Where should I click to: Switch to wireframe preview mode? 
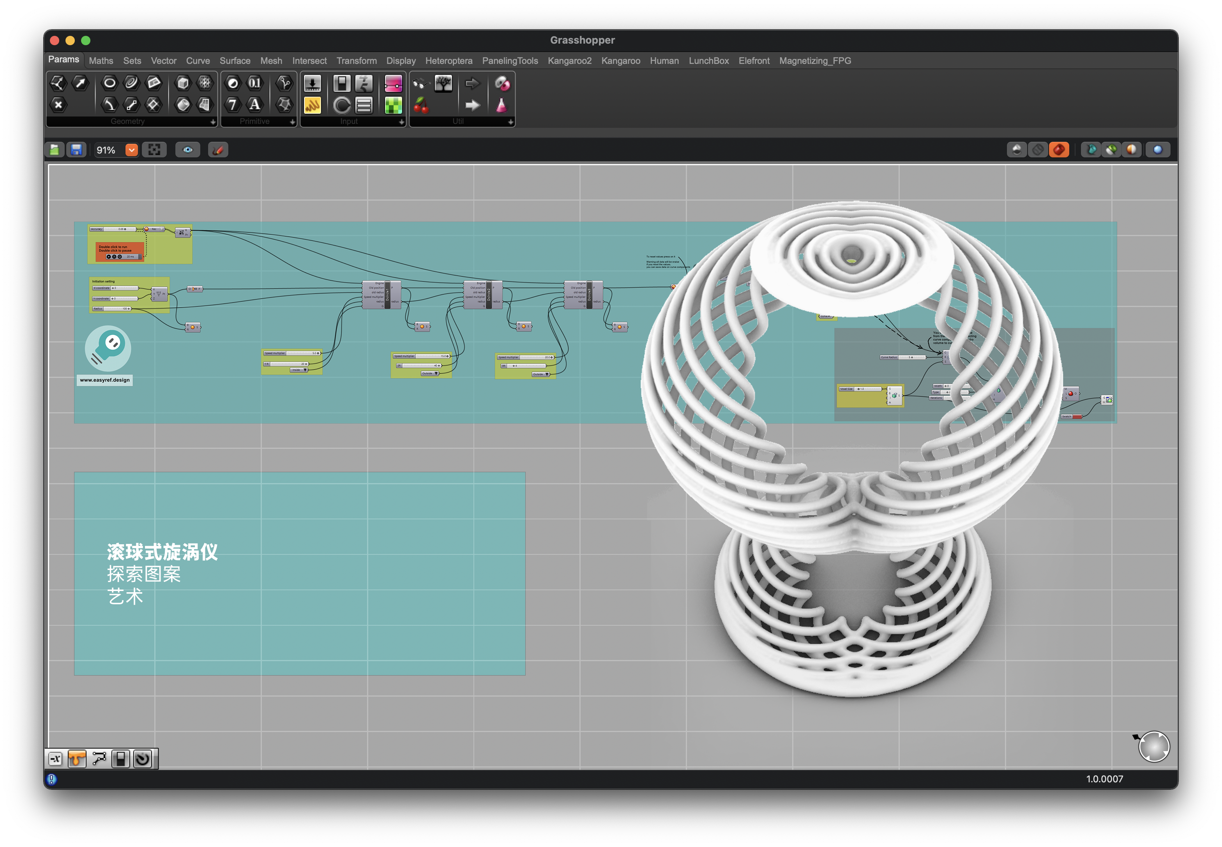click(1037, 150)
